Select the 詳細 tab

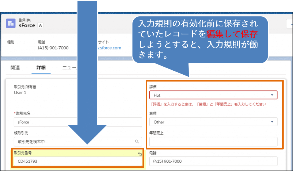(41, 68)
